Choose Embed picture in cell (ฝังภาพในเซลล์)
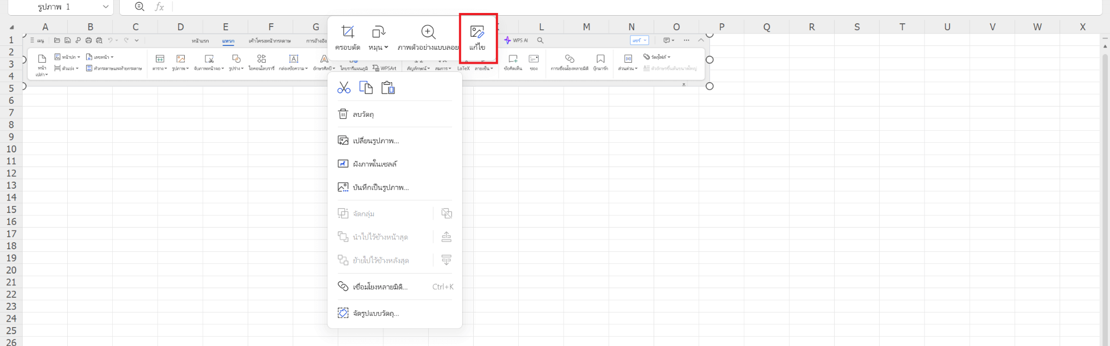The image size is (1110, 346). pyautogui.click(x=375, y=164)
